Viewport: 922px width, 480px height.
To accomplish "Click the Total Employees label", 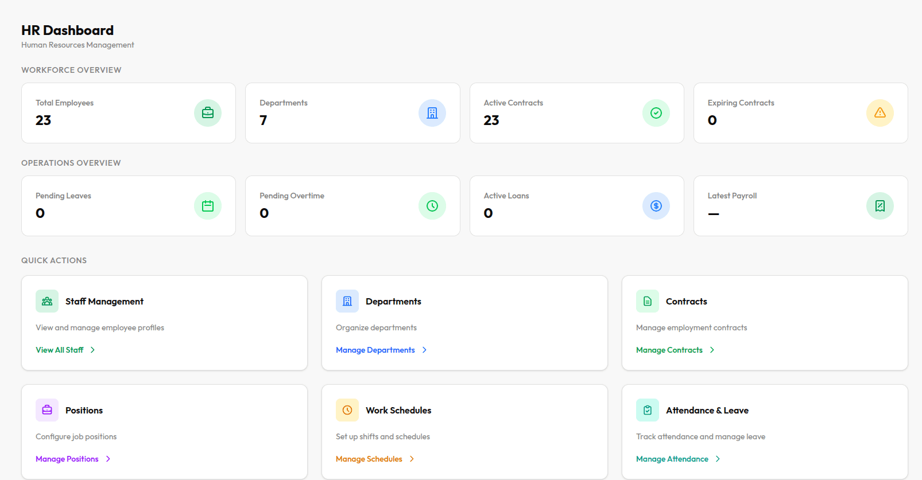I will 64,103.
